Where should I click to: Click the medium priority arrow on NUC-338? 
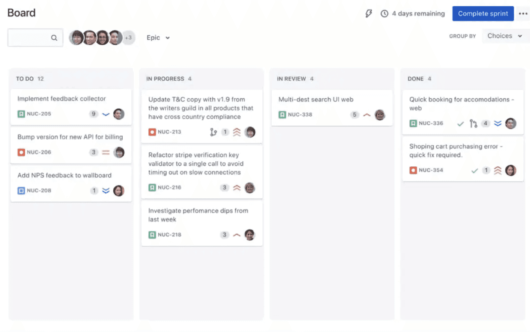[367, 115]
